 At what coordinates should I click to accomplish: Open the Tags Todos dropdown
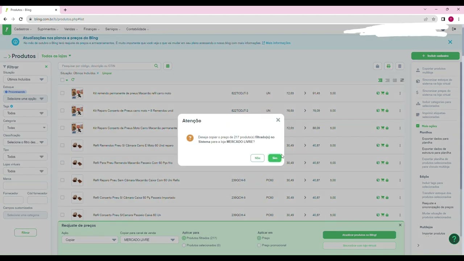pyautogui.click(x=25, y=113)
